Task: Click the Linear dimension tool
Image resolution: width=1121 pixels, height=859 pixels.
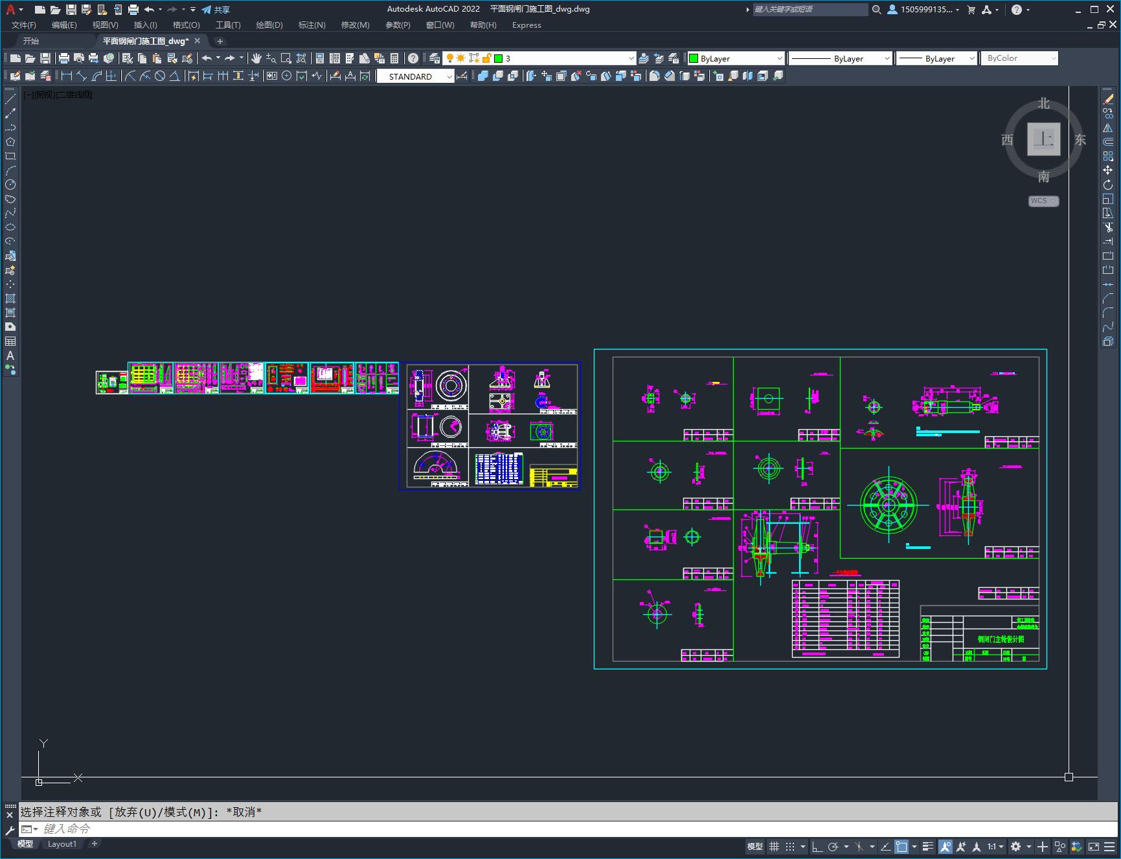Action: point(66,76)
